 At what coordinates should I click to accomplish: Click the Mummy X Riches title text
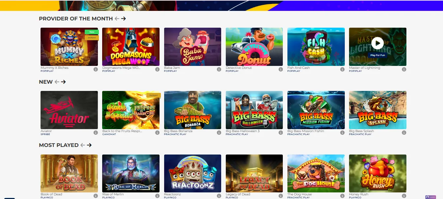click(54, 68)
